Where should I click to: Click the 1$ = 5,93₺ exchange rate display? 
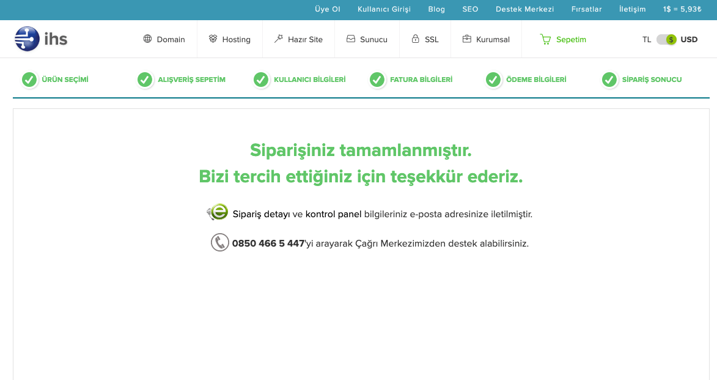pyautogui.click(x=681, y=9)
